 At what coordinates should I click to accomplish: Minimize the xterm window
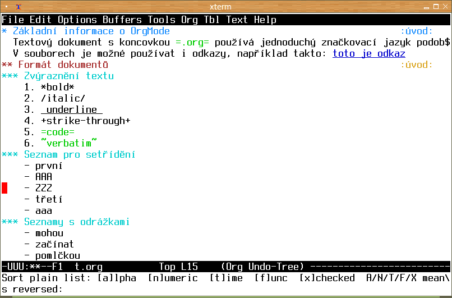pyautogui.click(x=427, y=7)
